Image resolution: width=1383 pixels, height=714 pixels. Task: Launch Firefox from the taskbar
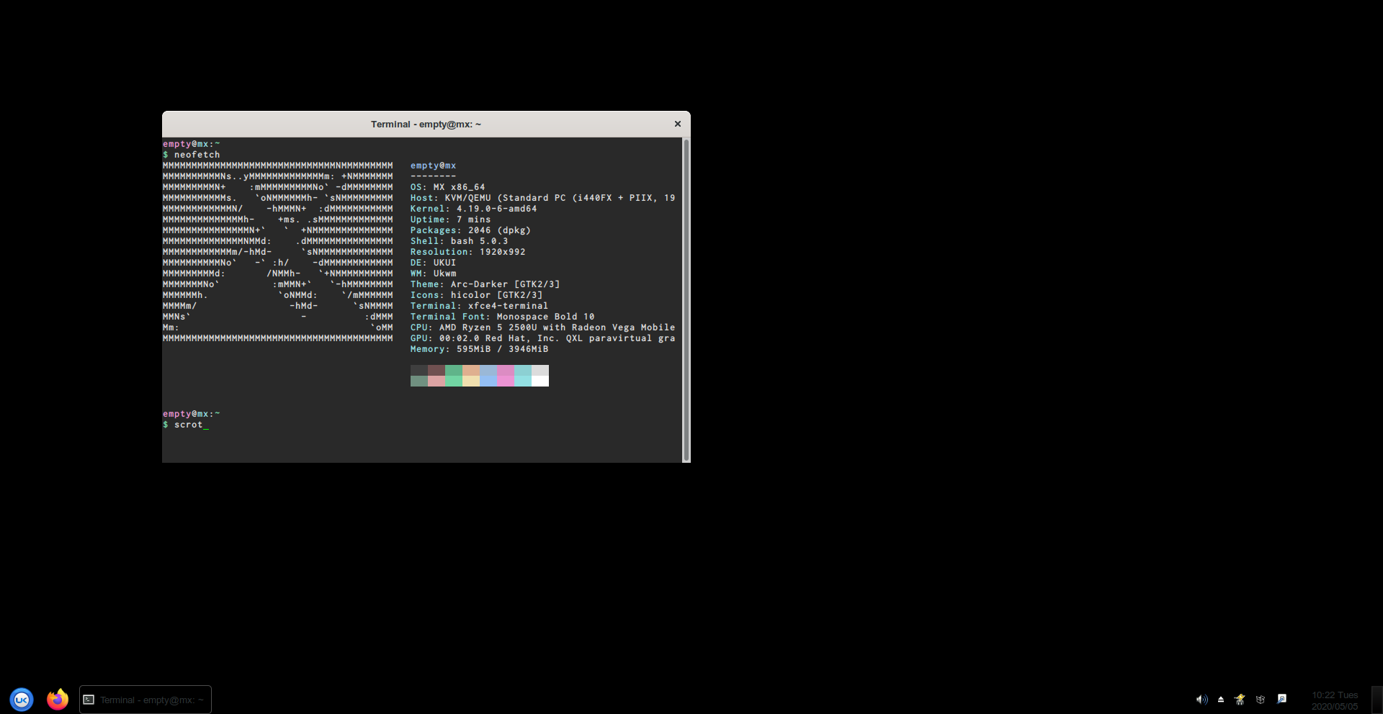tap(58, 699)
